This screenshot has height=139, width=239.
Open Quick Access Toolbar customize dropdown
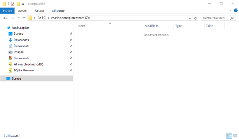tap(23, 4)
